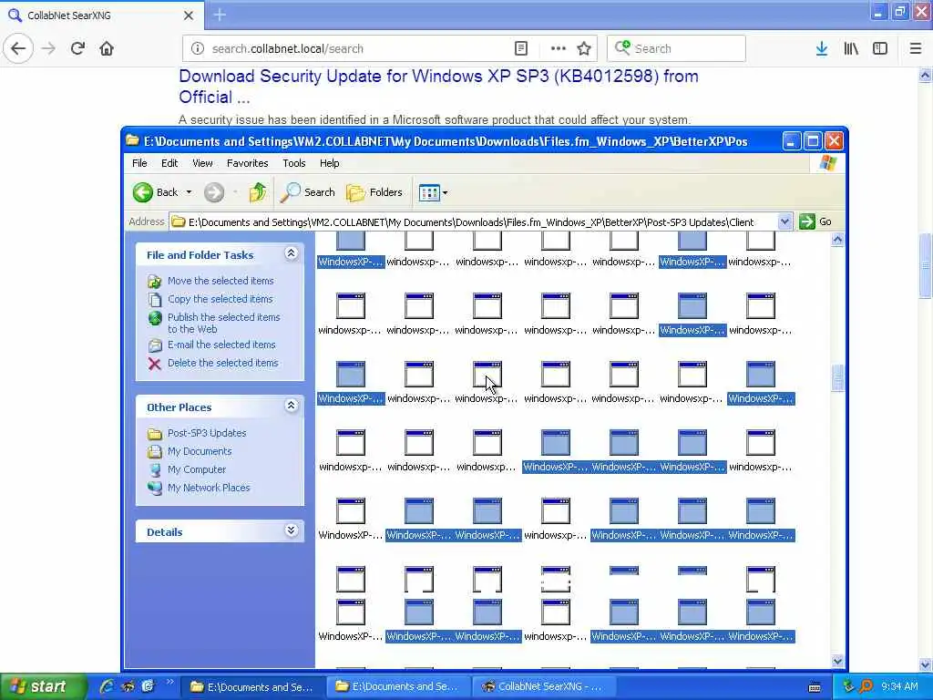
Task: Open the Tools menu
Action: [294, 163]
